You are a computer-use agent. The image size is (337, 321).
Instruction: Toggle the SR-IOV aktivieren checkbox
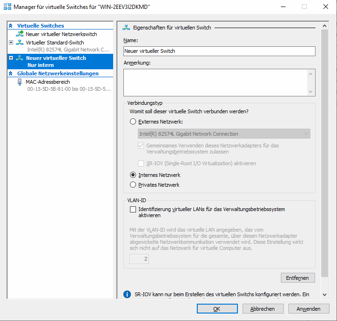(141, 163)
